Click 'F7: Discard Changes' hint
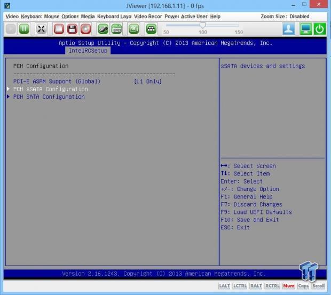This screenshot has height=295, width=331. 251,204
